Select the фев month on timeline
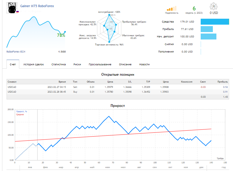The image size is (233, 171). click(x=45, y=167)
